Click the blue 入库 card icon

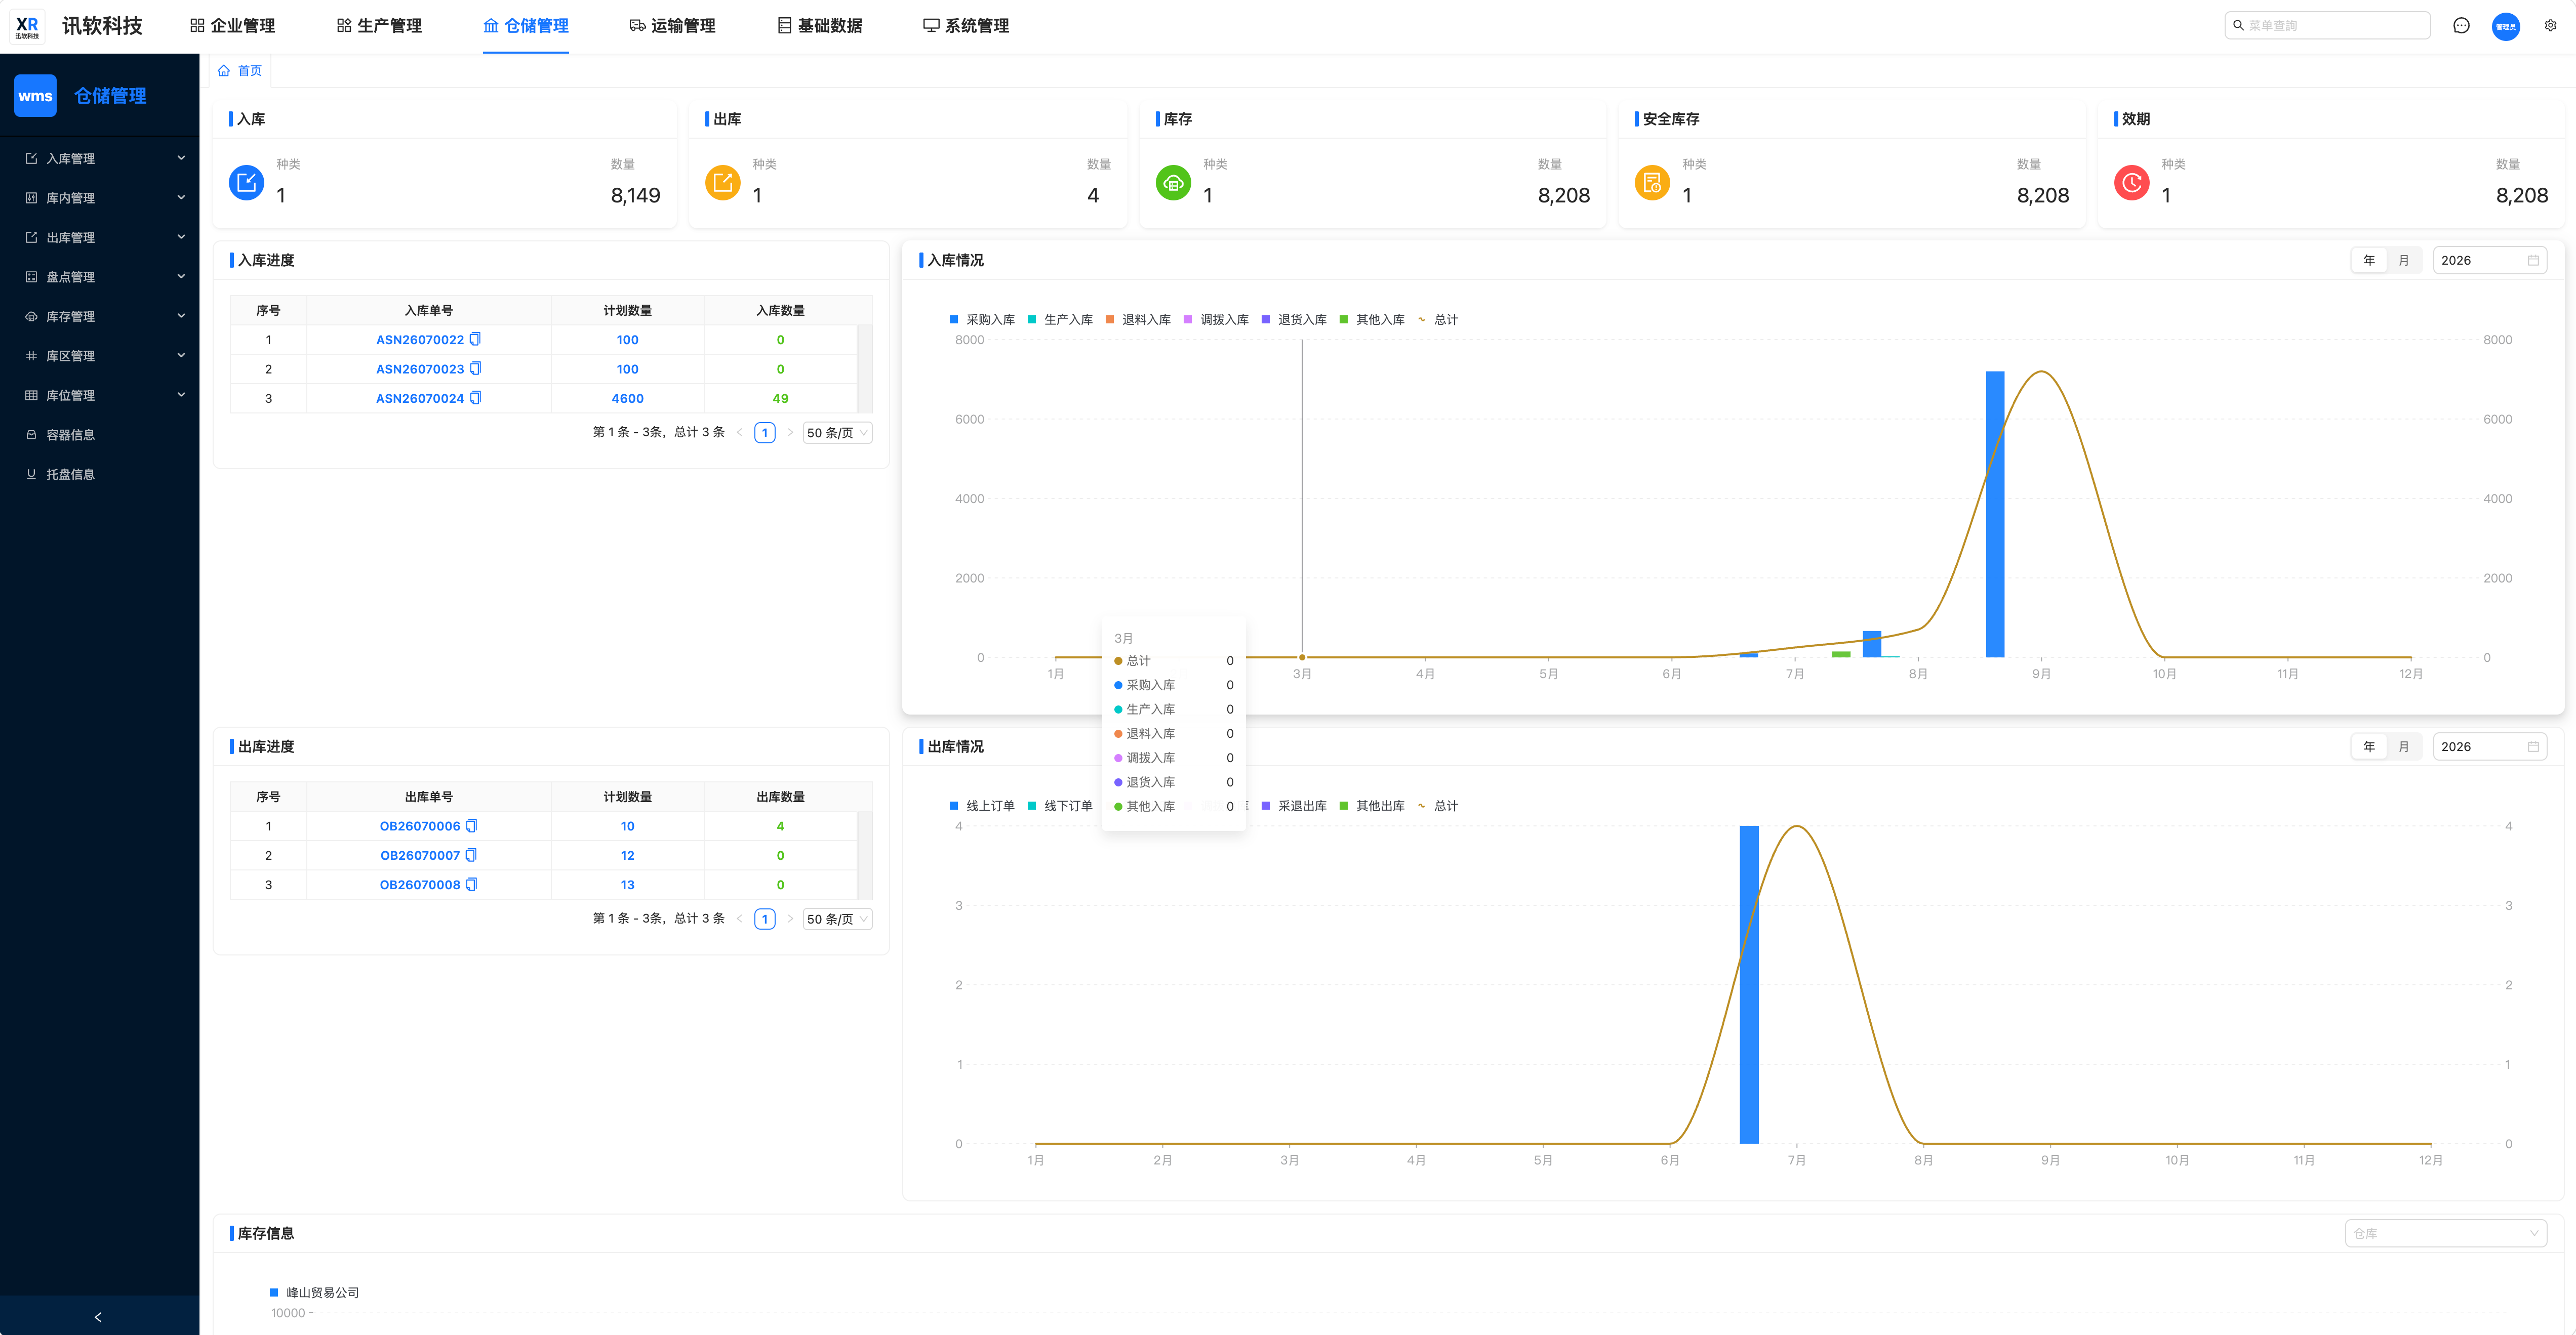click(x=247, y=183)
